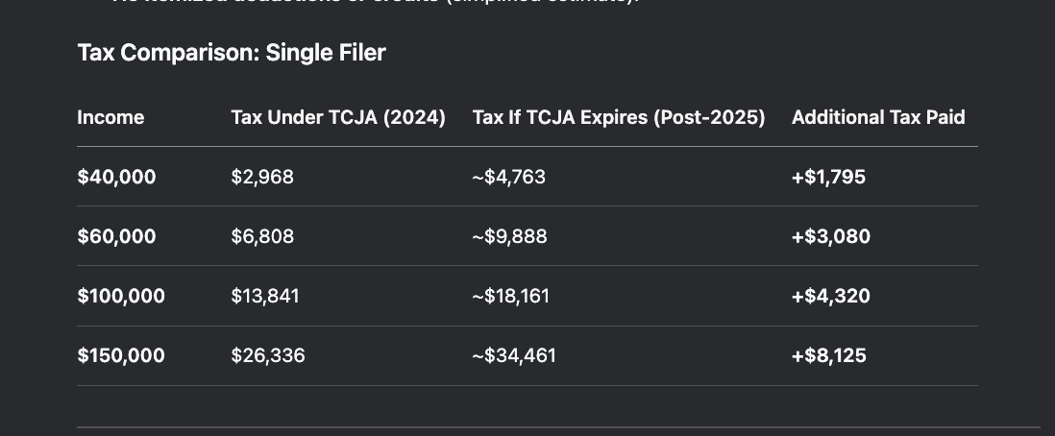Screen dimensions: 1055x436
Task: Click the Additional Tax Paid header
Action: 878,117
